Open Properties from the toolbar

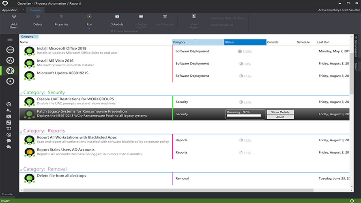click(x=62, y=17)
